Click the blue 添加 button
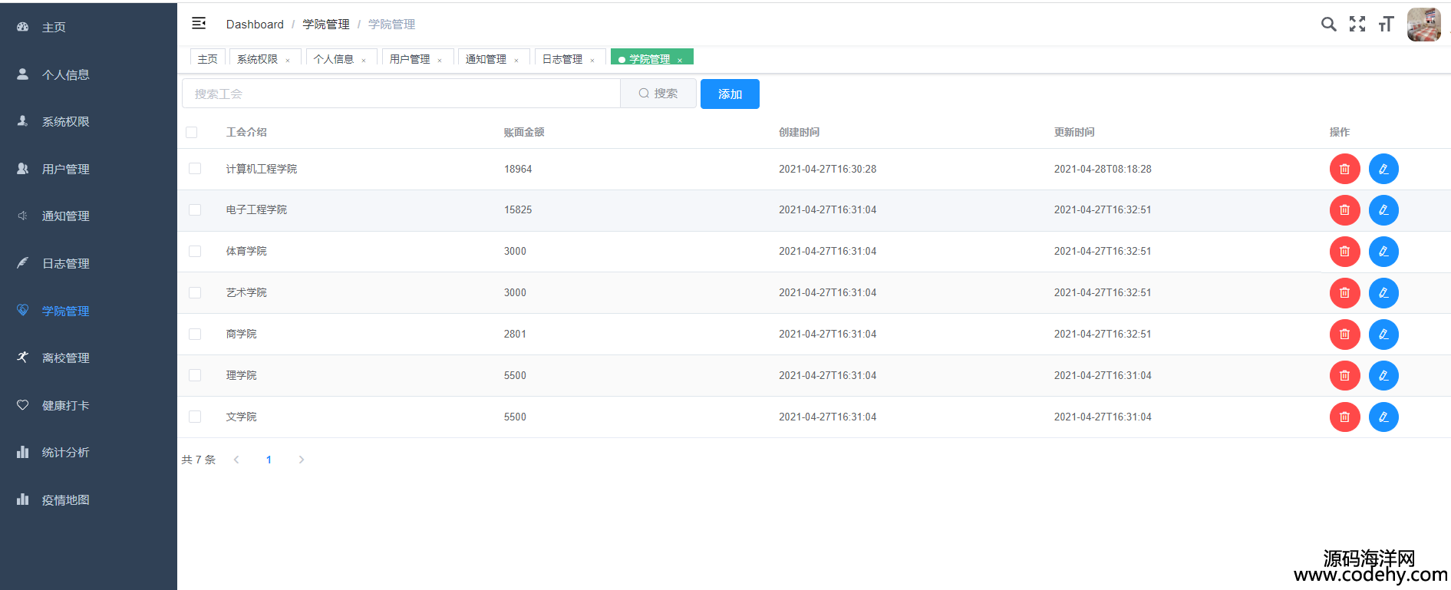1451x590 pixels. (730, 94)
